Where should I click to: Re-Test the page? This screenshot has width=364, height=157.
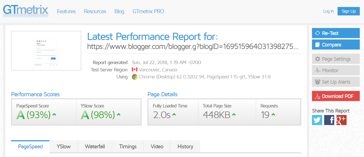point(336,33)
